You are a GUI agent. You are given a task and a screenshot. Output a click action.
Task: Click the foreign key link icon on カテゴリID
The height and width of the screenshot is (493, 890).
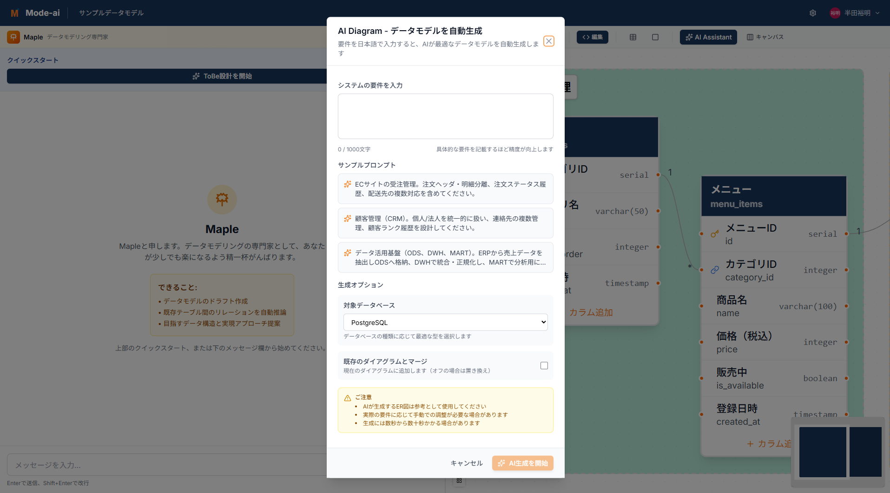(x=715, y=270)
